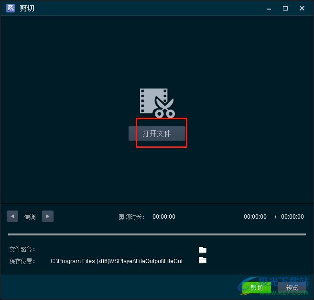Click the 预览 button
Screen dimensions: 314x300
pyautogui.click(x=292, y=288)
